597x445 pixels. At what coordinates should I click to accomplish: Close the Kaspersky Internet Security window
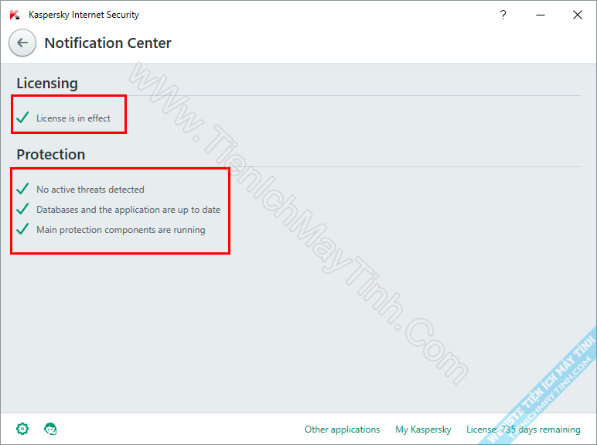577,15
